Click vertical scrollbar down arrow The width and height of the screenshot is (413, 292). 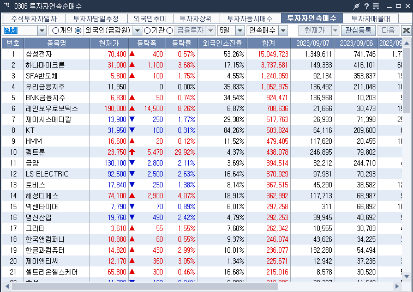tap(406, 277)
